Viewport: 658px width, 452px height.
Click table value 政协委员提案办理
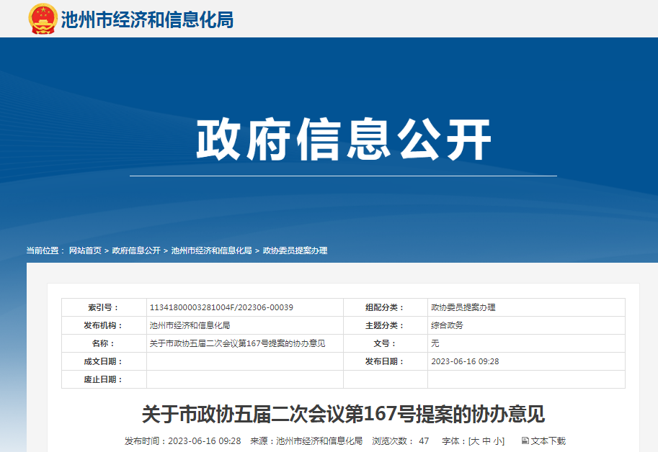coord(463,307)
